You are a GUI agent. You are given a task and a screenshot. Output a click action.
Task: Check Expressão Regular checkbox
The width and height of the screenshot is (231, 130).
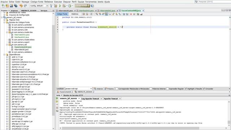[x=167, y=89]
